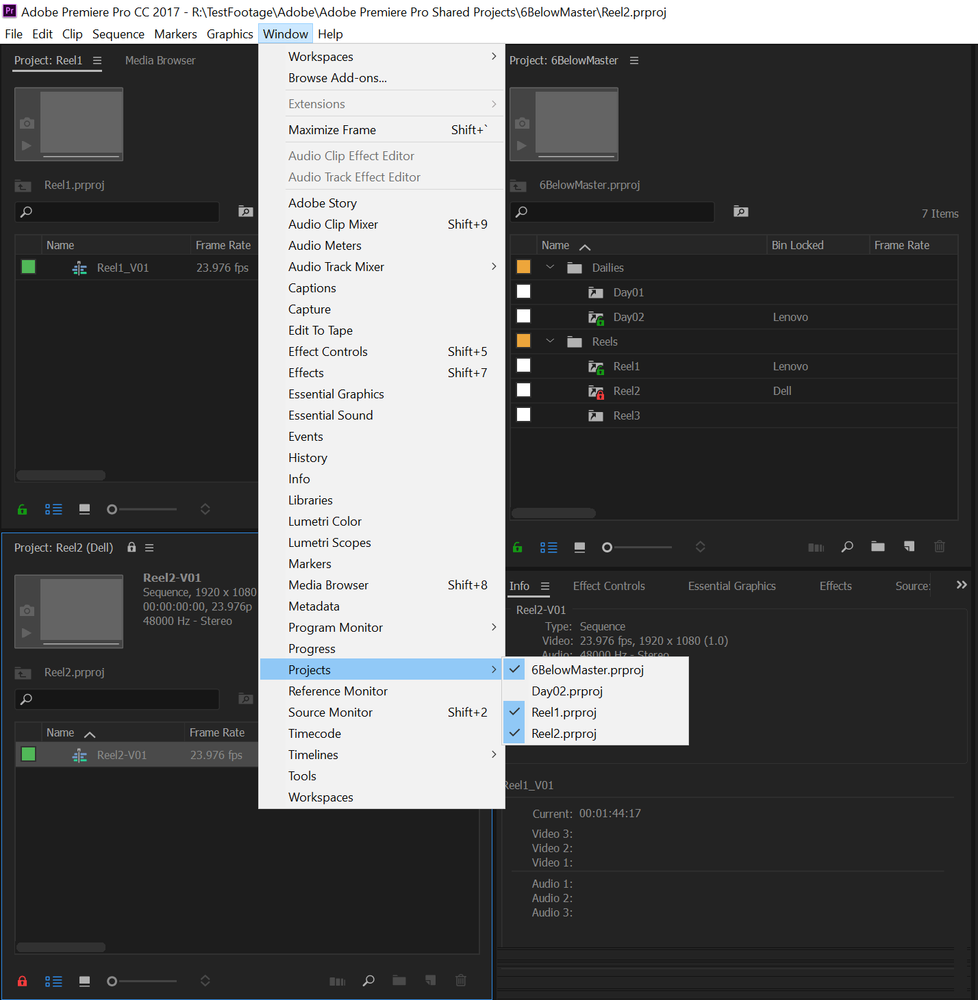Create New Bin in 6BelowMaster panel
The width and height of the screenshot is (978, 1000).
pyautogui.click(x=878, y=546)
